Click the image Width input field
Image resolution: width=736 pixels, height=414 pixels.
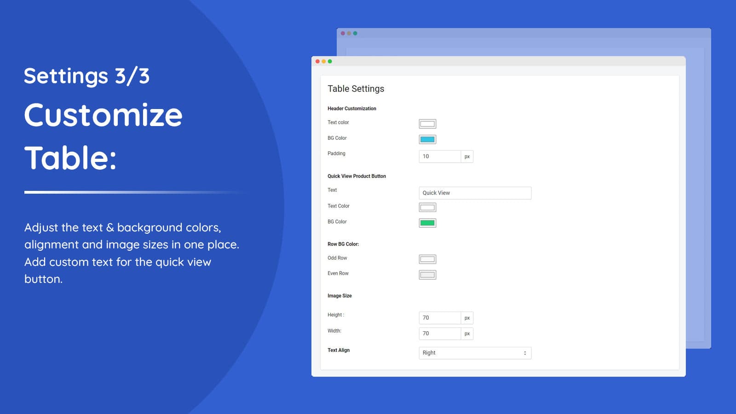click(x=440, y=333)
